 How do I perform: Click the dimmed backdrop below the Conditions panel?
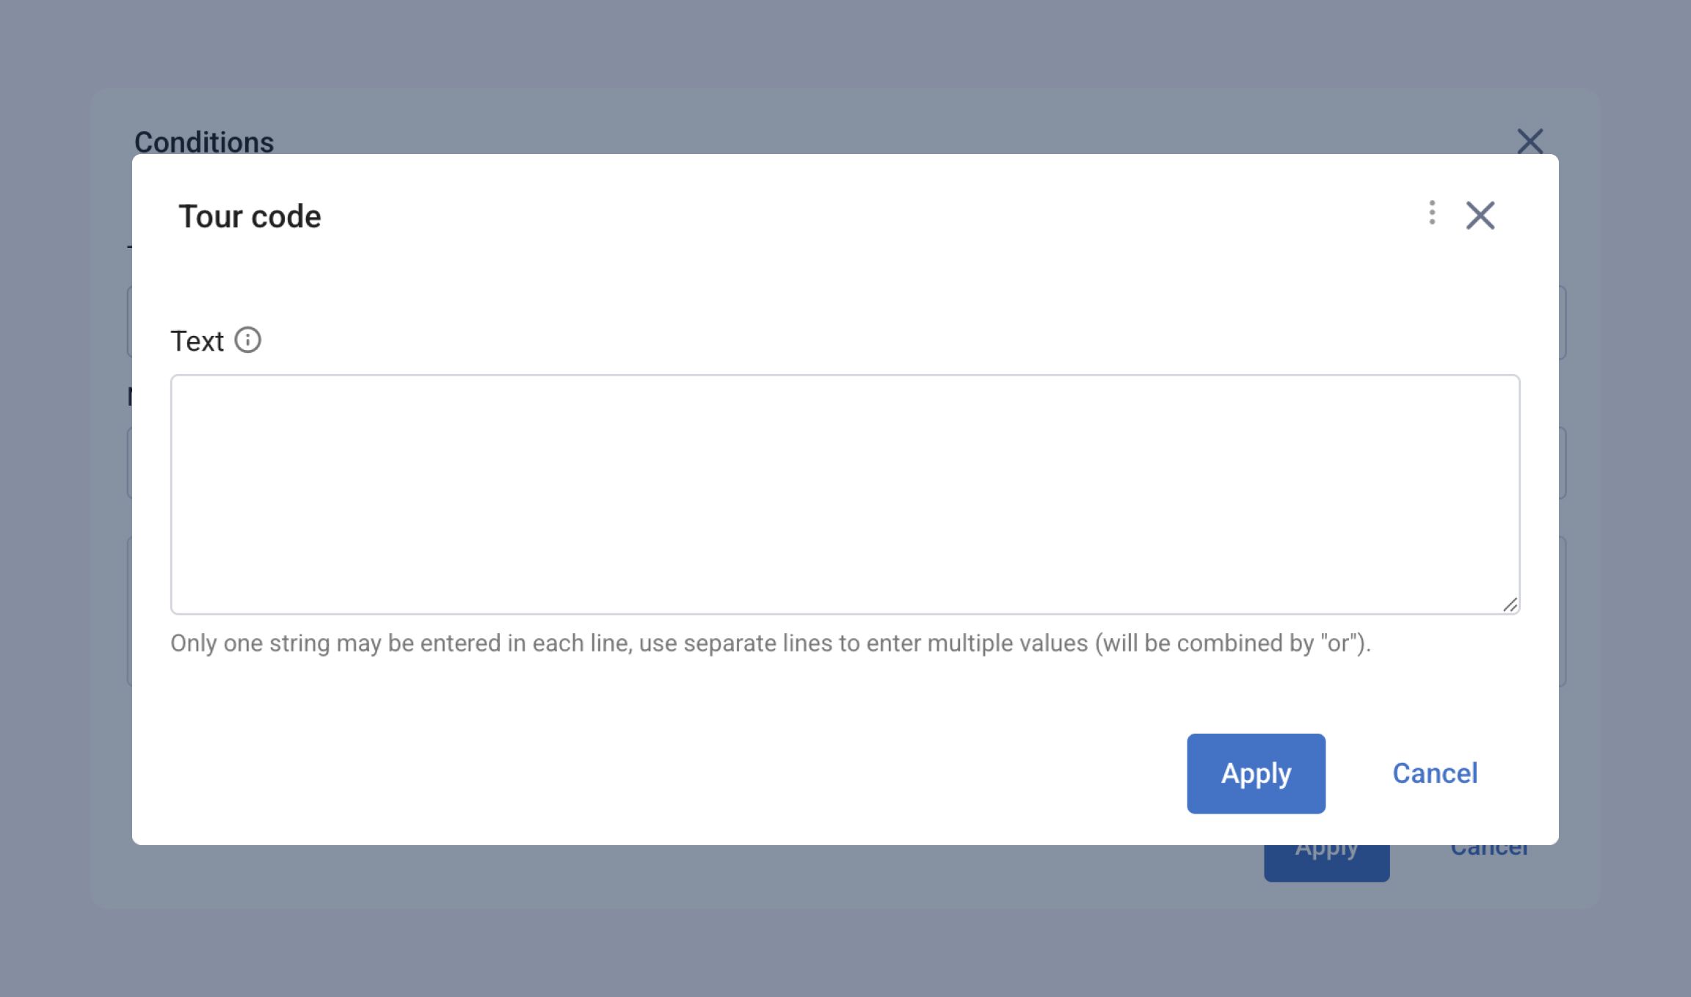coord(844,954)
